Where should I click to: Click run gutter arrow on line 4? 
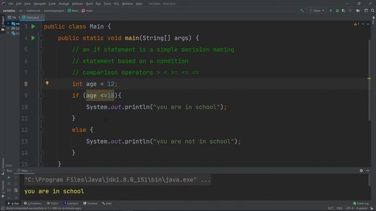click(33, 38)
